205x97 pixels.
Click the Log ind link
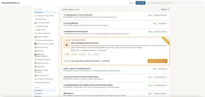(x=131, y=3)
